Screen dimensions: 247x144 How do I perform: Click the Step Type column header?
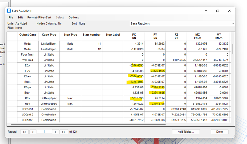[70, 36]
